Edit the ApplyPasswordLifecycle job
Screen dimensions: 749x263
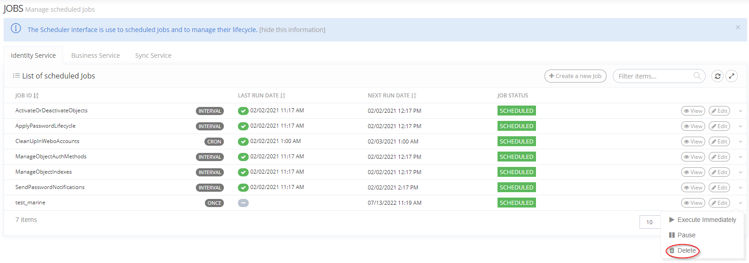(719, 126)
